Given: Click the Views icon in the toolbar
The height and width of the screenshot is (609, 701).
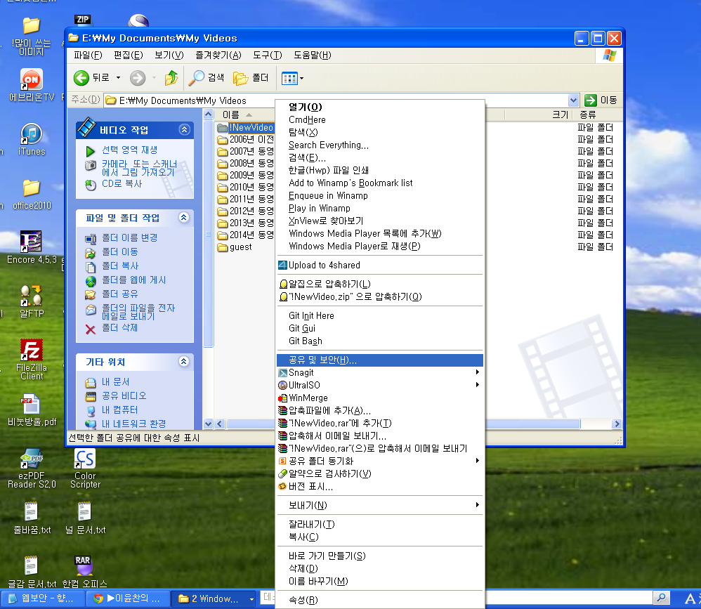Looking at the screenshot, I should [289, 78].
